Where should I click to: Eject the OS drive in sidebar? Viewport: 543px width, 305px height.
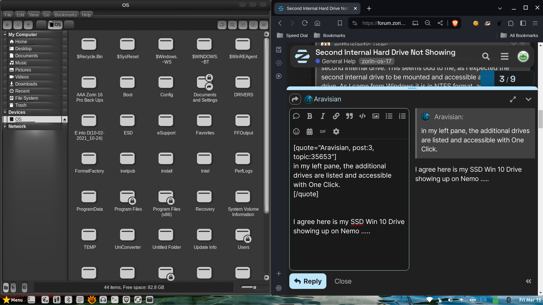pyautogui.click(x=65, y=119)
